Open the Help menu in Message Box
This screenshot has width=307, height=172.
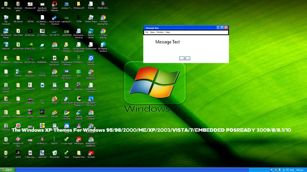(168, 32)
